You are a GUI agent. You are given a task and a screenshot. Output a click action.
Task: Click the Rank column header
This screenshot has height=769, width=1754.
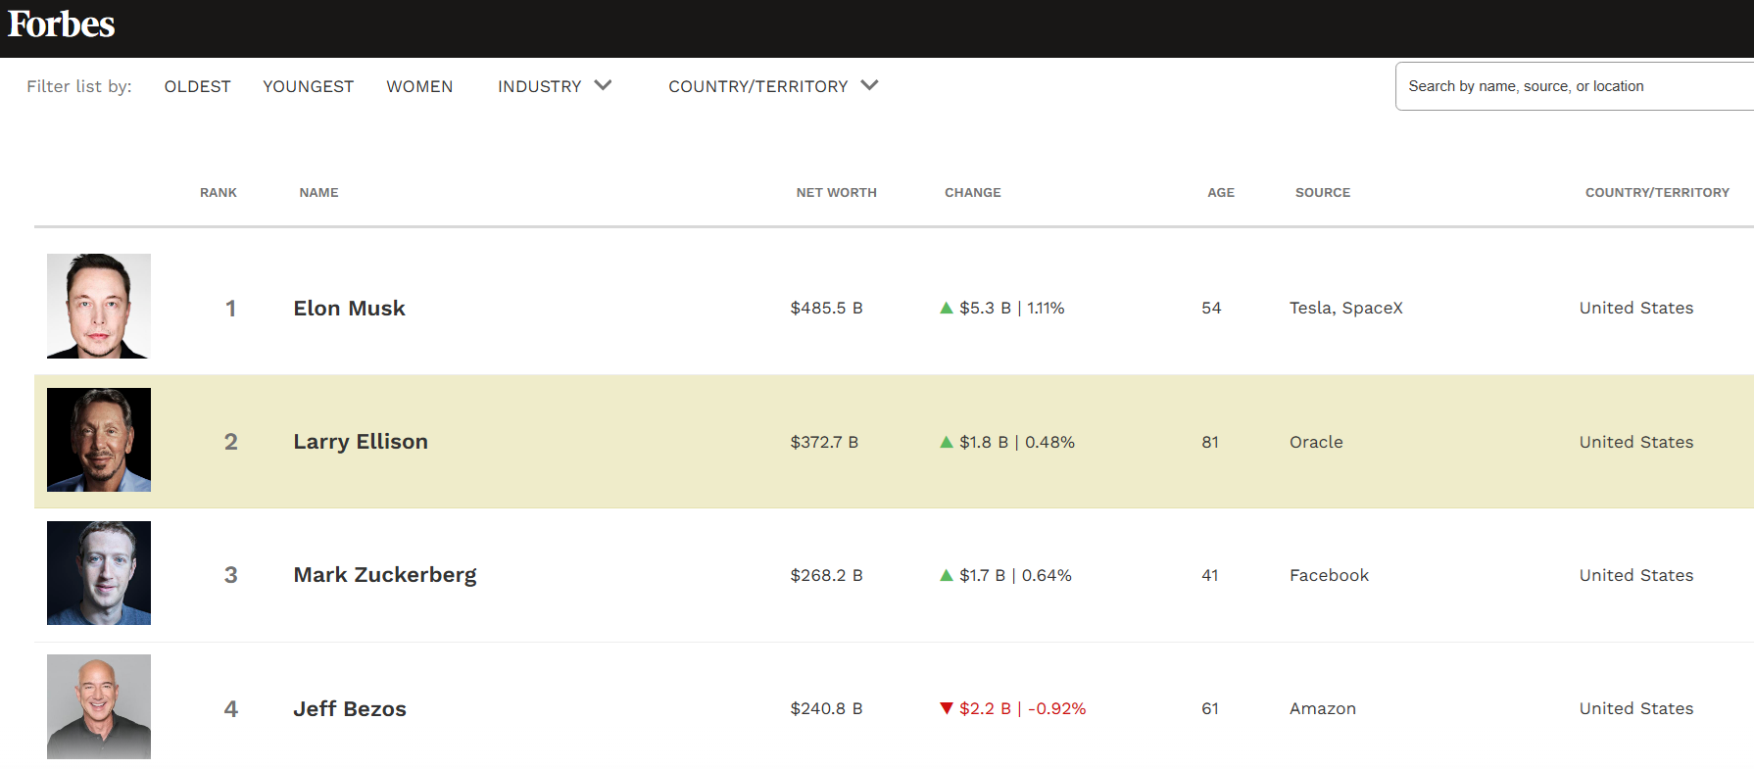[219, 193]
